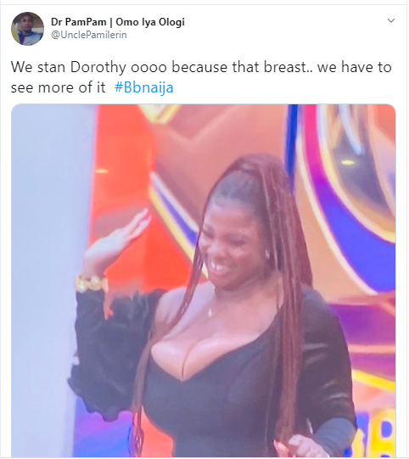The height and width of the screenshot is (459, 409).
Task: Click the 'Omo Iya Ologi' name portion
Action: coord(150,22)
